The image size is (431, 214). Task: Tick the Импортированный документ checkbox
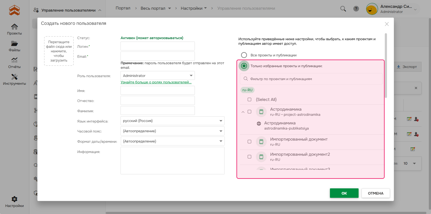(249, 142)
